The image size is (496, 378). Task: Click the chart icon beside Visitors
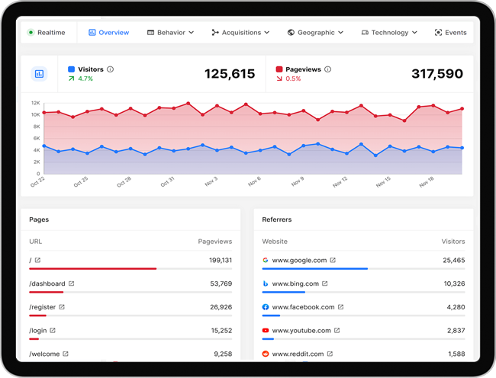[39, 74]
